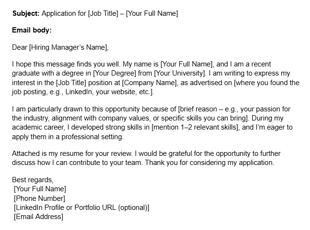The width and height of the screenshot is (310, 230).
Task: Click [Job Title] in the first paragraph
Action: 71,83
